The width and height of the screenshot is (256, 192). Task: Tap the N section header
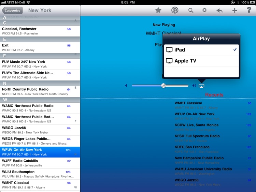tap(40, 83)
